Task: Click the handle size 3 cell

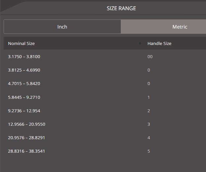Action: point(149,124)
